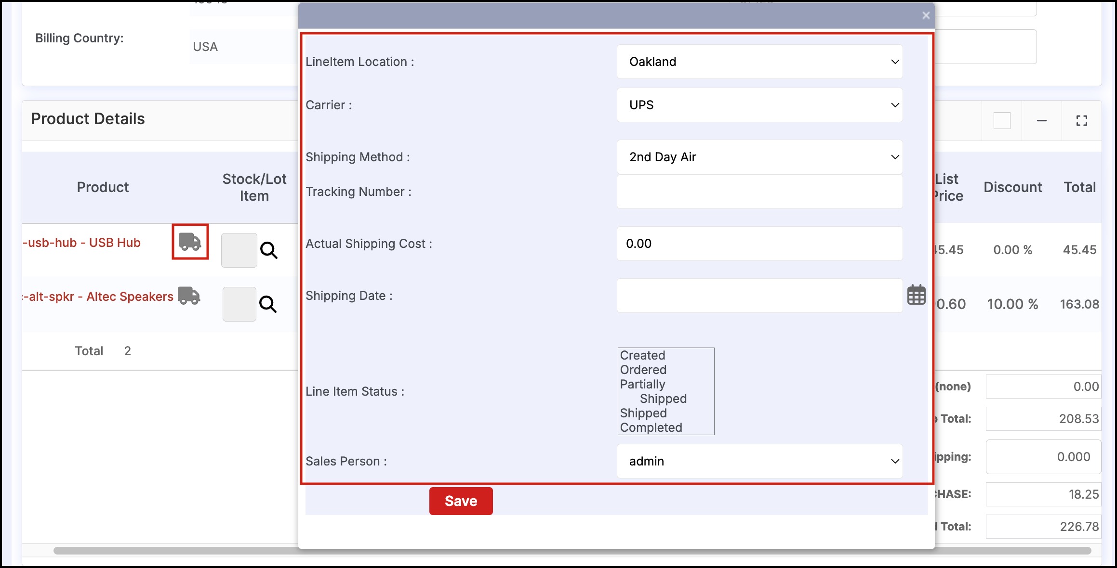Click the Tracking Number field
The image size is (1117, 568).
(759, 192)
